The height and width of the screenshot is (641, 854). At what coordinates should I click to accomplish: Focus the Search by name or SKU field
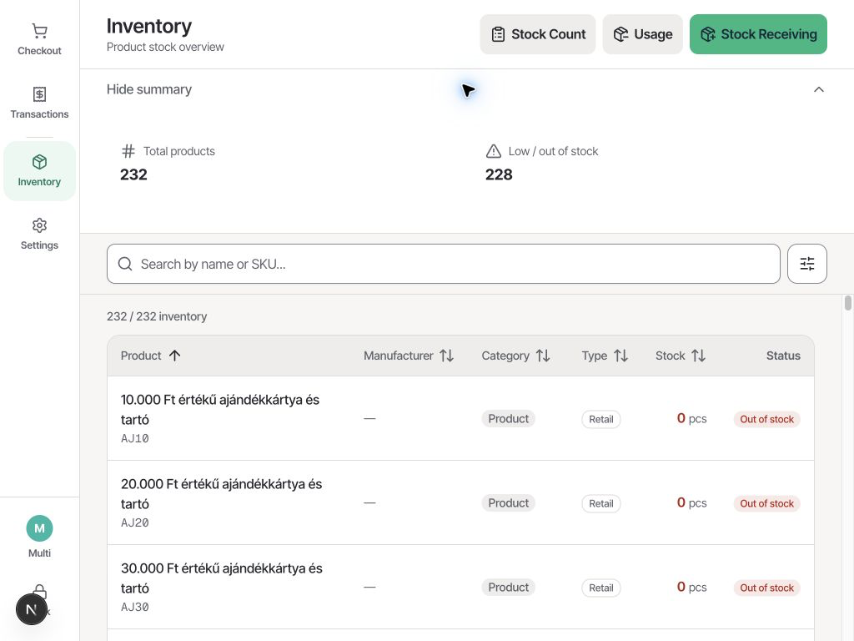click(444, 264)
